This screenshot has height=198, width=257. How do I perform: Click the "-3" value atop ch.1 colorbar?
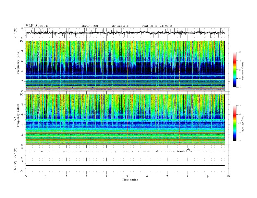click(x=239, y=52)
